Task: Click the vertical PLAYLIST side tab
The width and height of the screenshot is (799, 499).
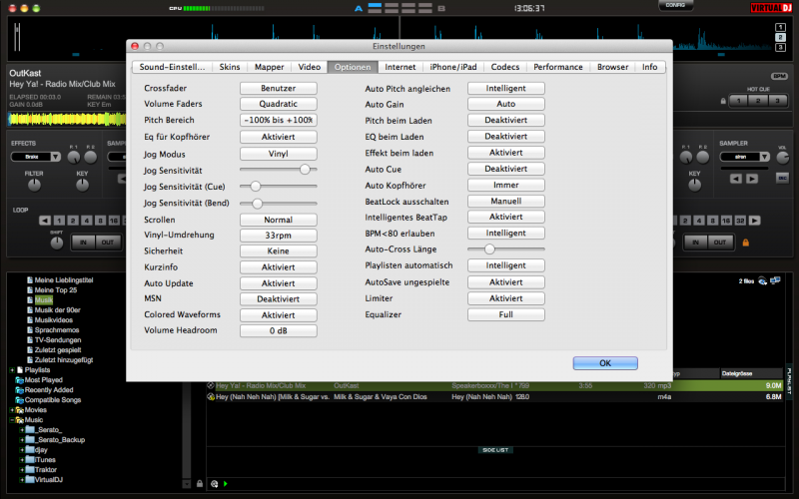Action: tap(789, 381)
